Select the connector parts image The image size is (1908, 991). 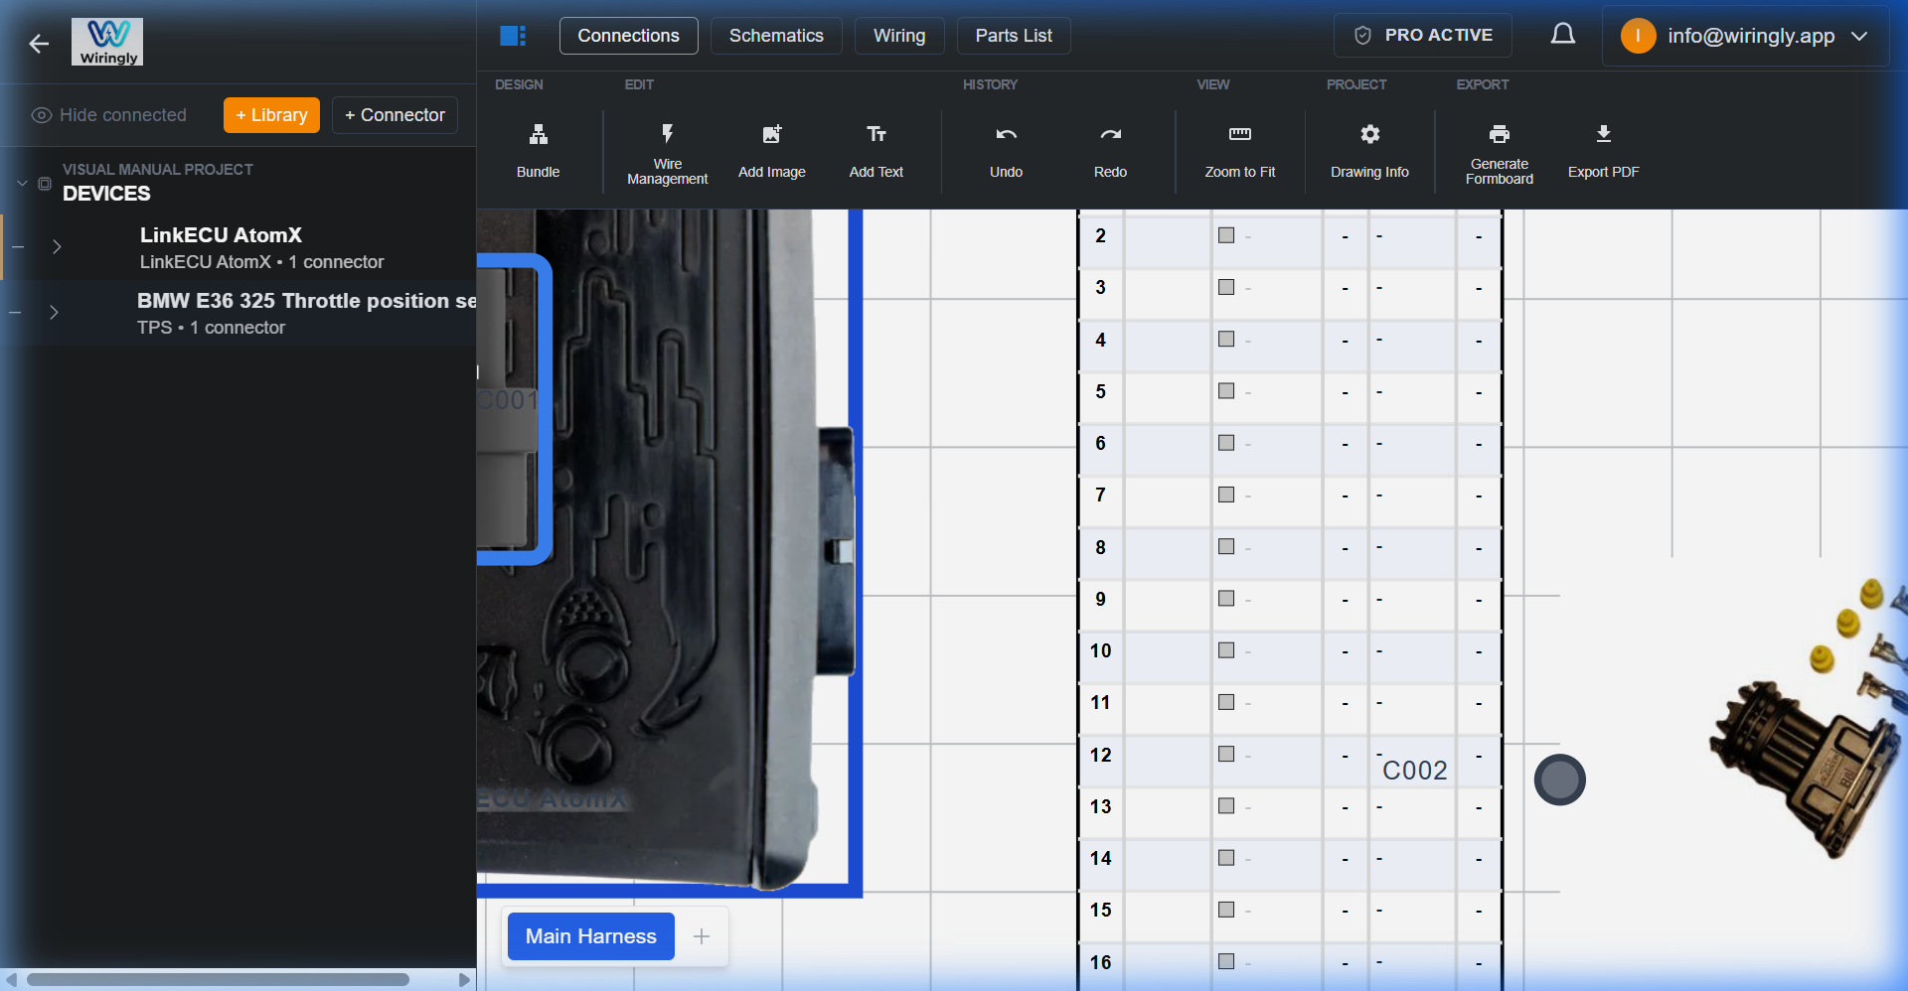point(1809,720)
